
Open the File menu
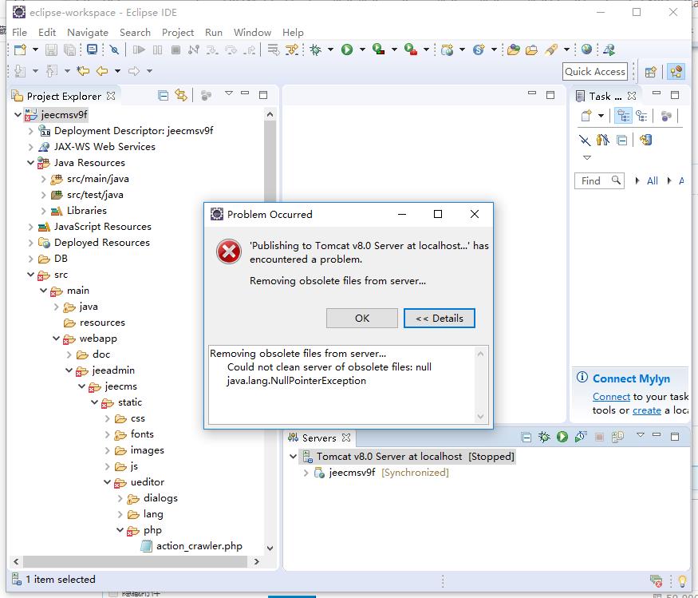pyautogui.click(x=19, y=32)
